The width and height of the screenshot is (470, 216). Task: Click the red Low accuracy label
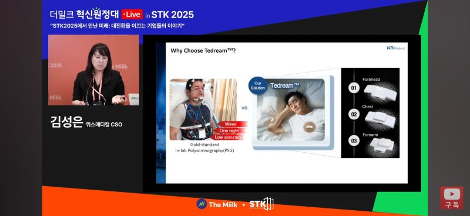point(228,137)
